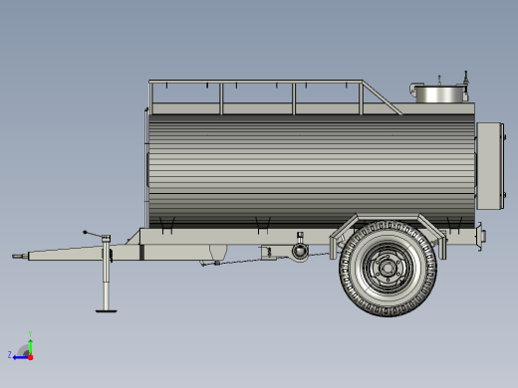Select the top handrail guard tube
This screenshot has height=388, width=518.
point(256,82)
